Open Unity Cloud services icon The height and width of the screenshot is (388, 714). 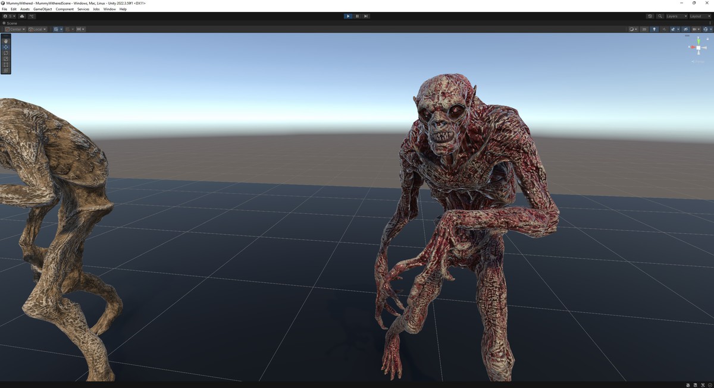[x=22, y=16]
